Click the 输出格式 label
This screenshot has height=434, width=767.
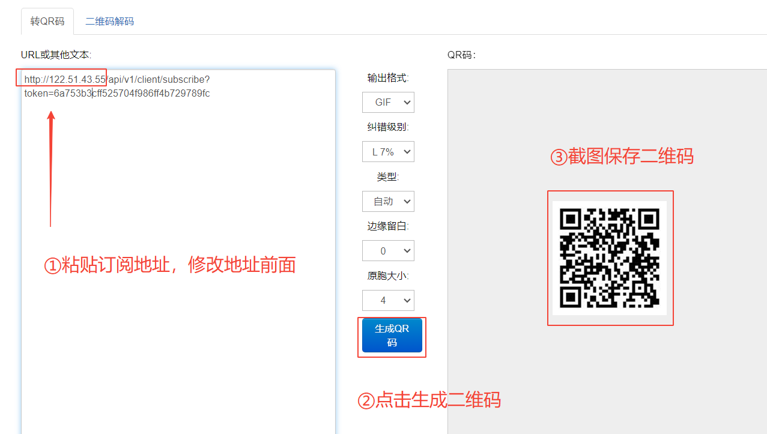coord(388,78)
